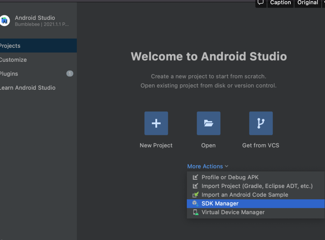
Task: Click the Get from VCS branch icon
Action: (x=261, y=123)
